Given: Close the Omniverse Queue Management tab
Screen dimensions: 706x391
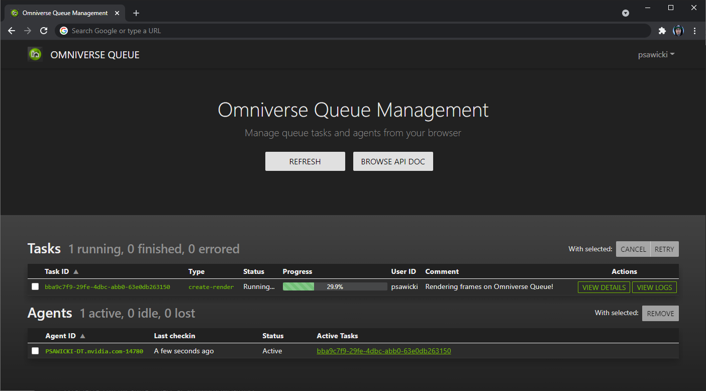Looking at the screenshot, I should [117, 13].
